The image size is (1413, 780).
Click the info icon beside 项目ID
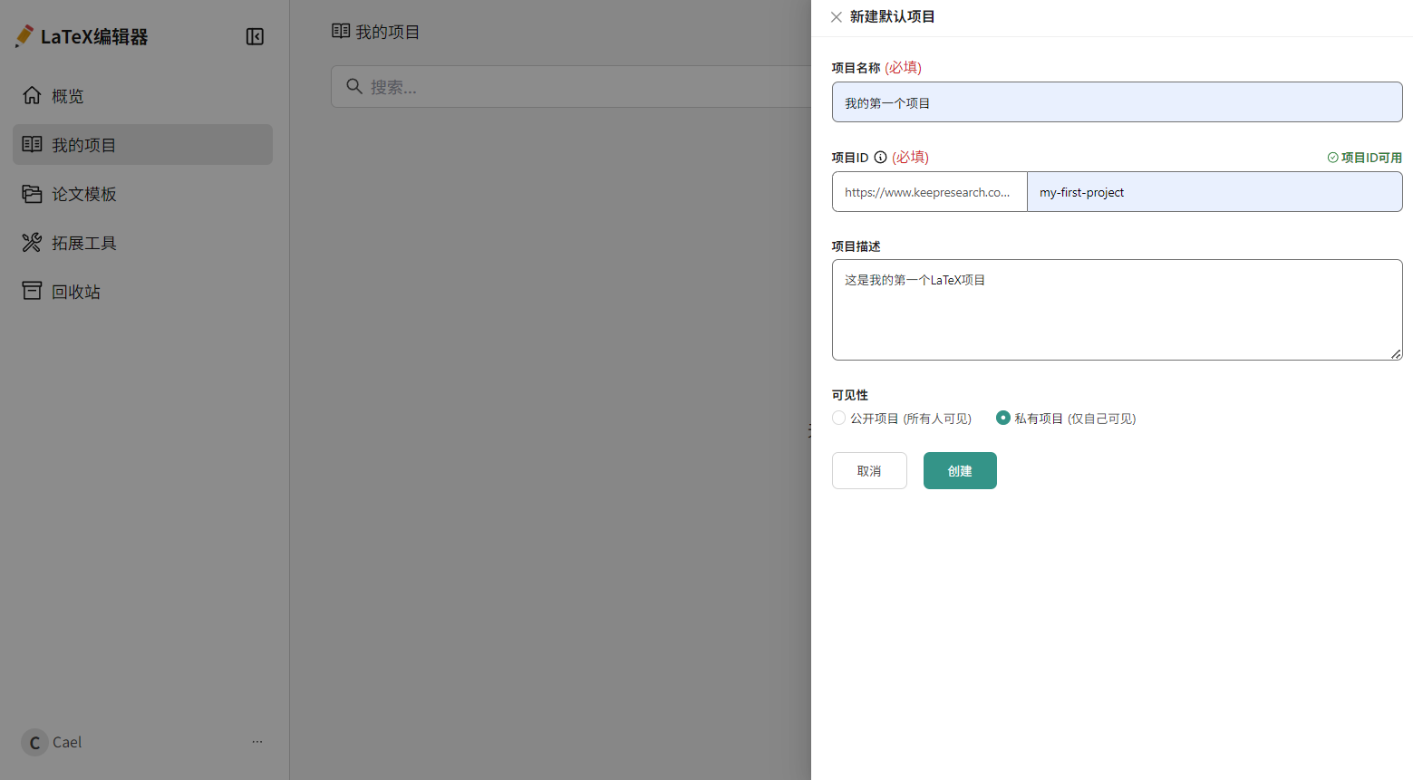tap(880, 157)
